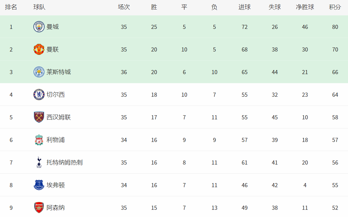Click the 进球 column header

click(245, 7)
